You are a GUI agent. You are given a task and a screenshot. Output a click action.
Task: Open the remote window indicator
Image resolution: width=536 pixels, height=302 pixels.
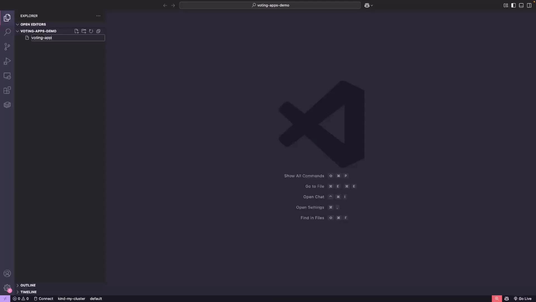pos(5,299)
